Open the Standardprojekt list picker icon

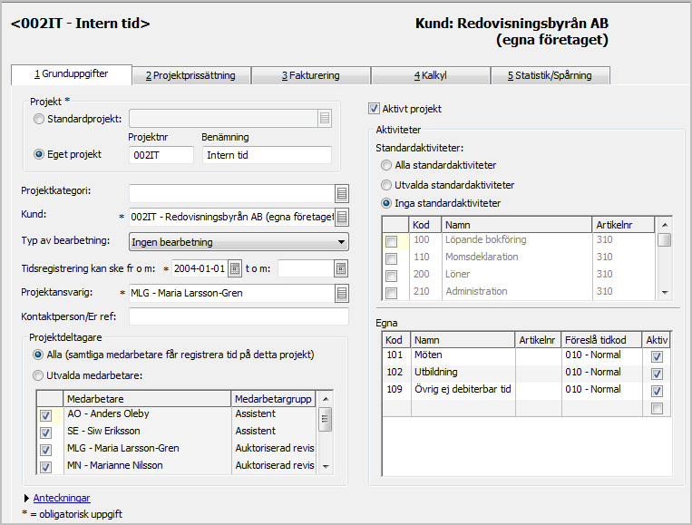click(x=325, y=119)
